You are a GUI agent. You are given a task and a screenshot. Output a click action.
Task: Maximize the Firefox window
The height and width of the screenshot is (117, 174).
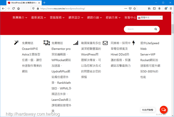pyautogui.click(x=163, y=2)
